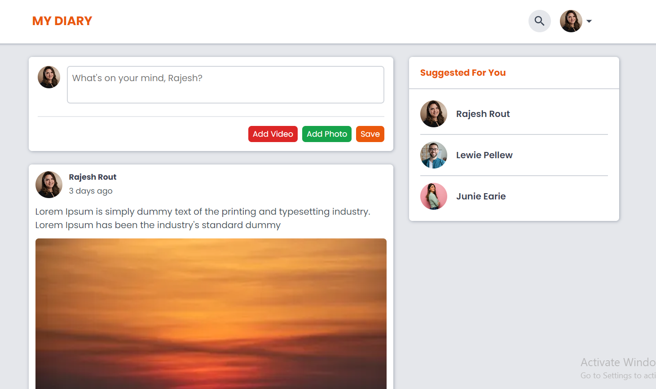Screen dimensions: 656x389
Task: Open Lewie Pellew's profile name link
Action: pos(484,155)
